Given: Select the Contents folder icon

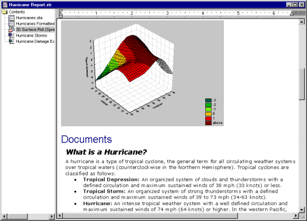Looking at the screenshot, I should [5, 12].
